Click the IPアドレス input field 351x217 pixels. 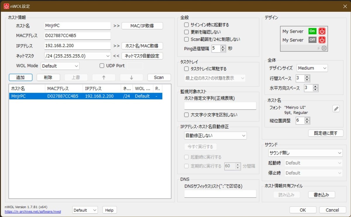[x=78, y=46]
